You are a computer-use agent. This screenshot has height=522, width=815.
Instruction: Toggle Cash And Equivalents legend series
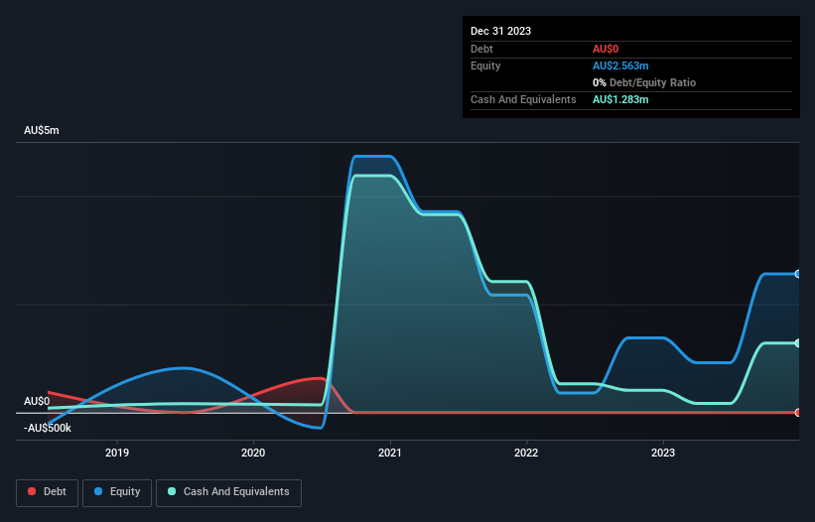(228, 492)
